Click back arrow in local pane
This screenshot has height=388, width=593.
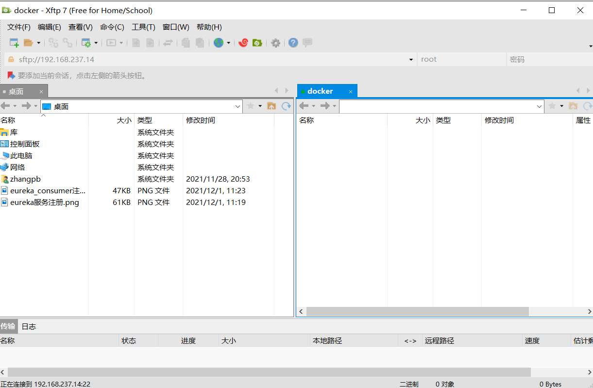[x=5, y=106]
